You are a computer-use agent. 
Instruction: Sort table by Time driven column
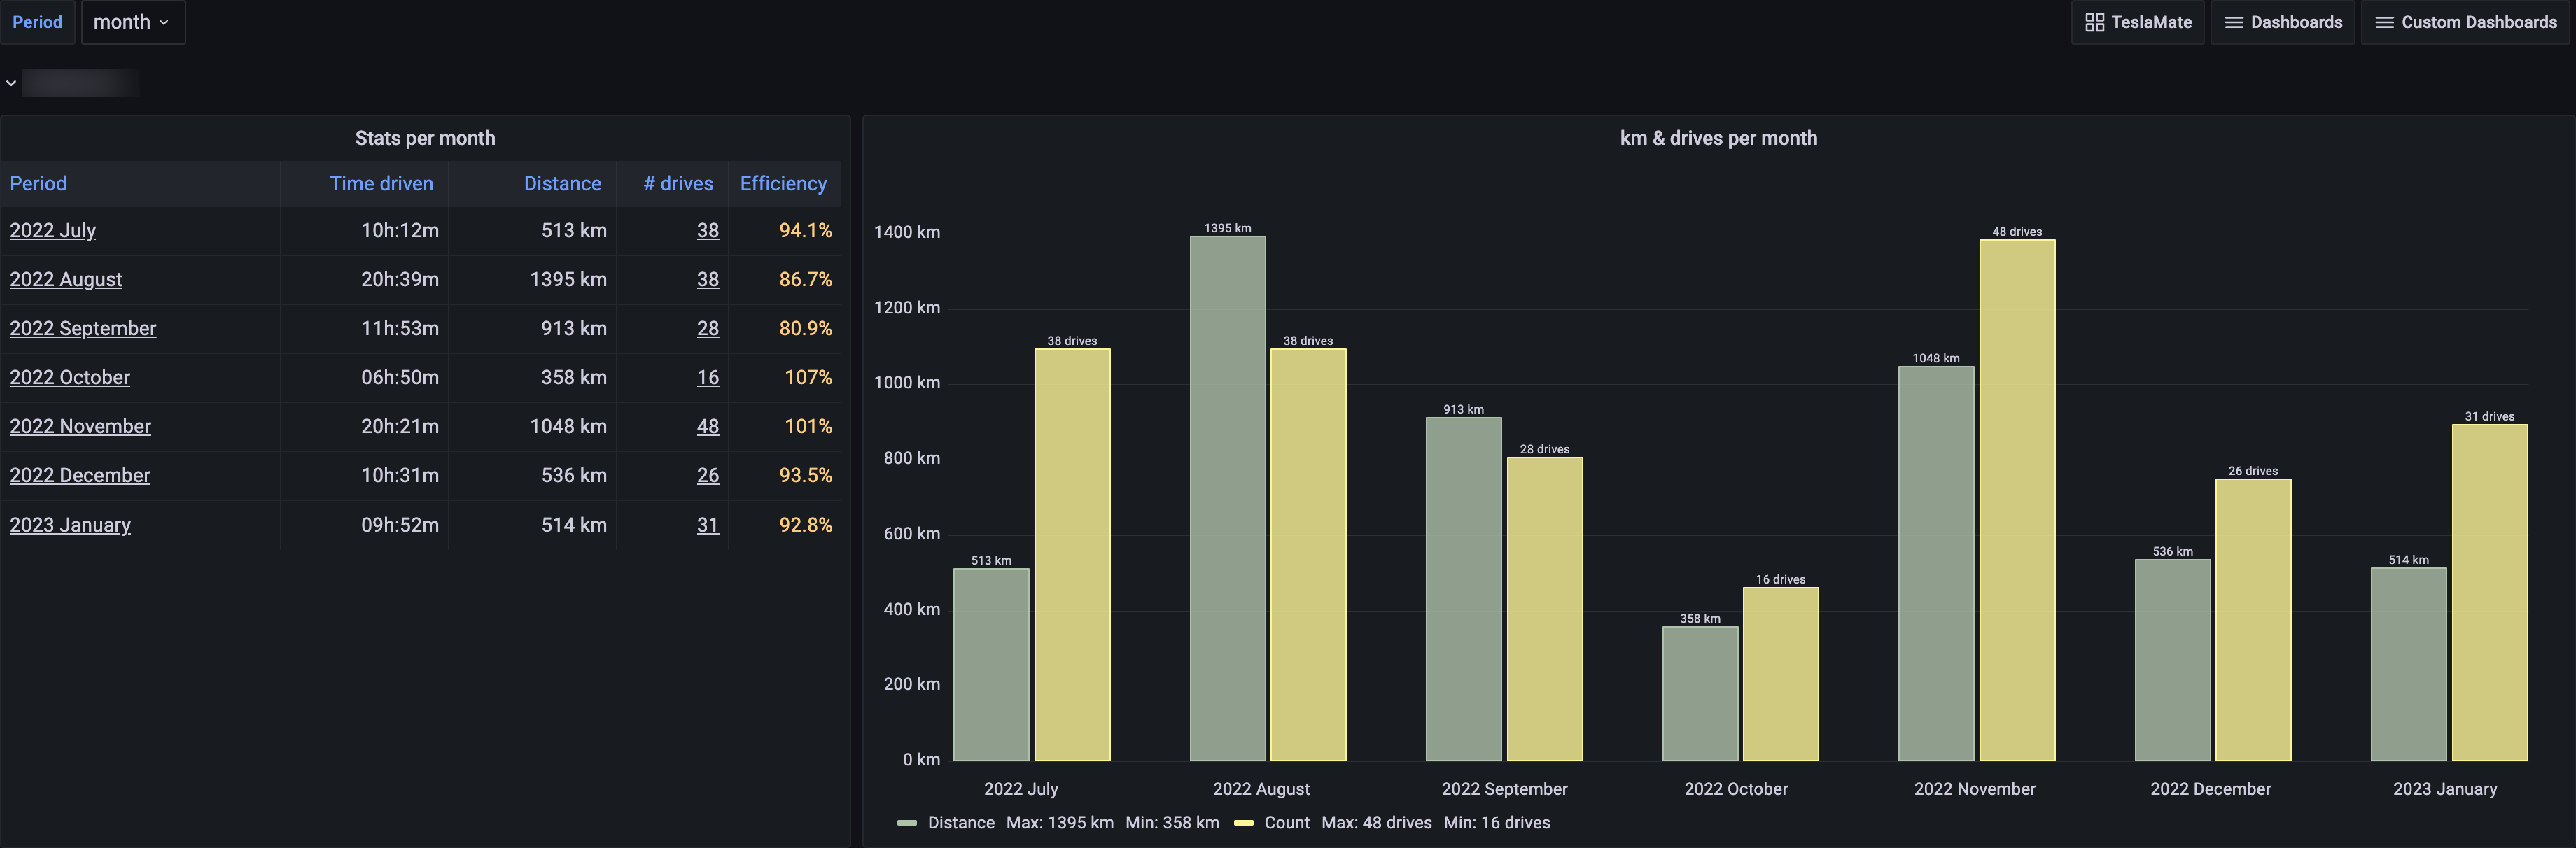tap(381, 183)
